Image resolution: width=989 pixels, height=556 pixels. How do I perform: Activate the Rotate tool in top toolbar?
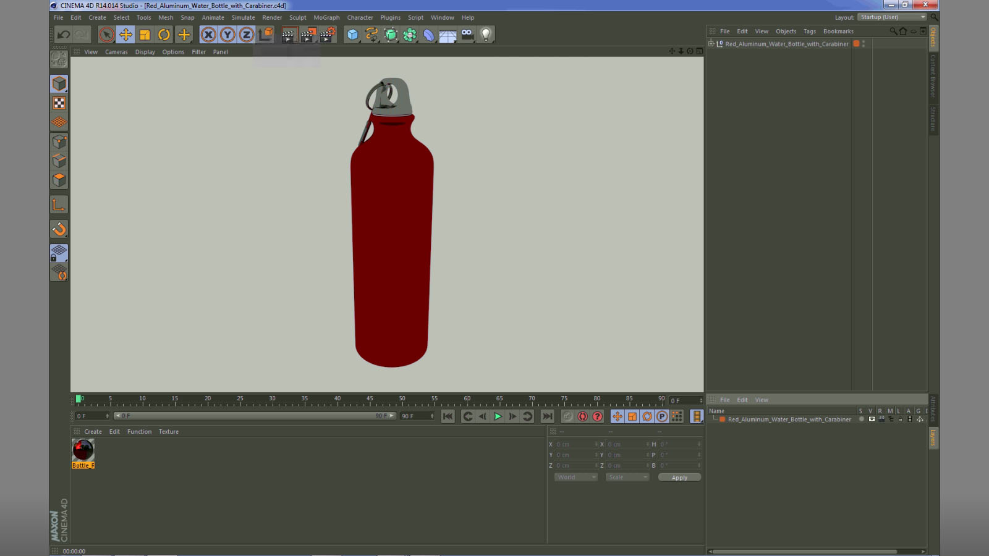coord(164,35)
